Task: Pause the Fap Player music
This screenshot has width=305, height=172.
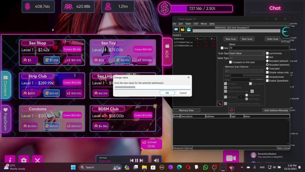Action: 137,160
